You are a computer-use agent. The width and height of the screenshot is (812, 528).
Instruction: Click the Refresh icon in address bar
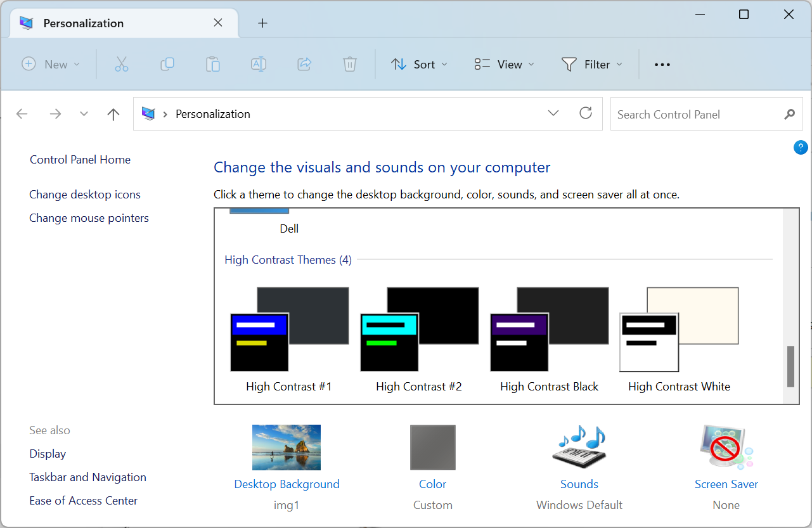(x=586, y=113)
